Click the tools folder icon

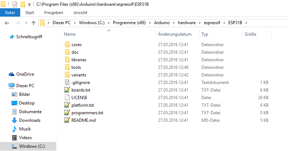tap(67, 67)
